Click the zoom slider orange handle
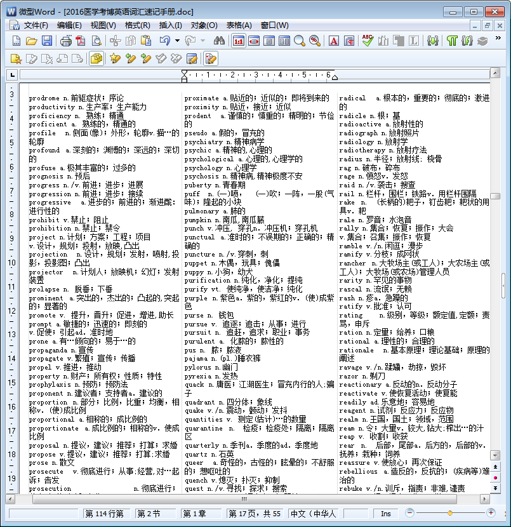This screenshot has height=527, width=511. [x=450, y=513]
